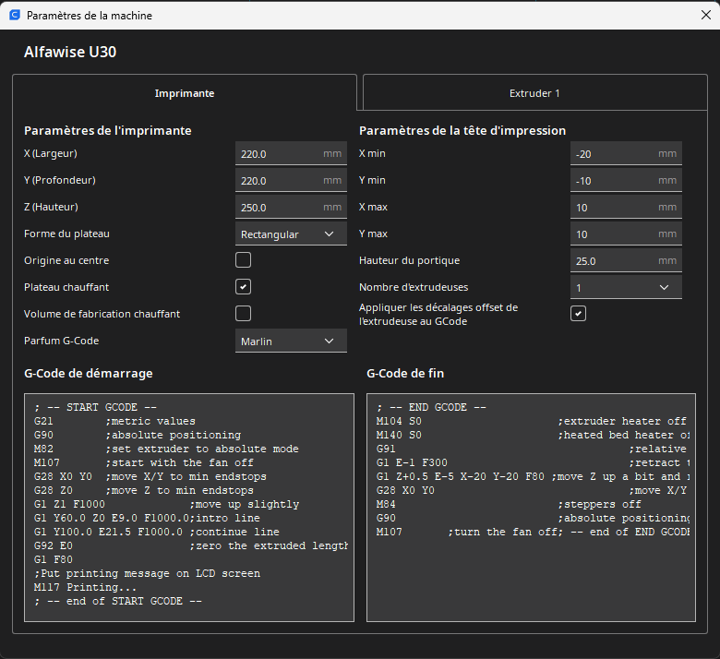
Task: Click the '; -- START GCODE --' line
Action: [95, 407]
